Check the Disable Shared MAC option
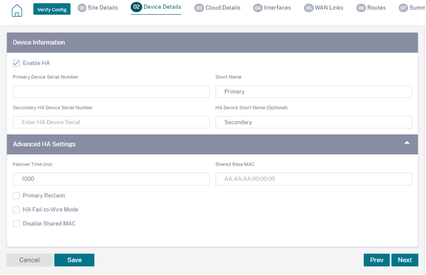The height and width of the screenshot is (275, 426). click(16, 224)
